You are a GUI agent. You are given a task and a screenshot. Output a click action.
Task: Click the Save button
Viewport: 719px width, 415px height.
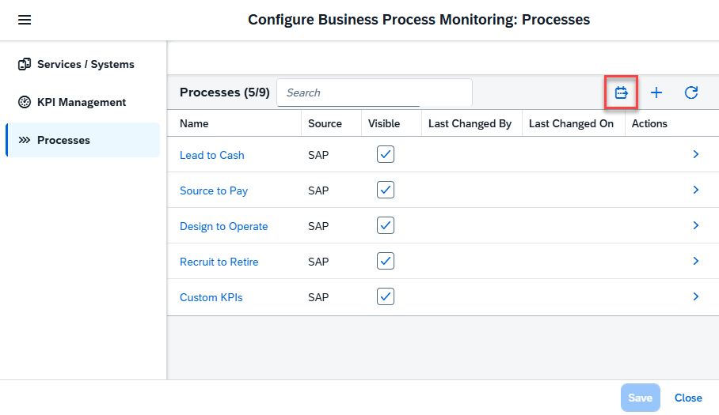(640, 398)
